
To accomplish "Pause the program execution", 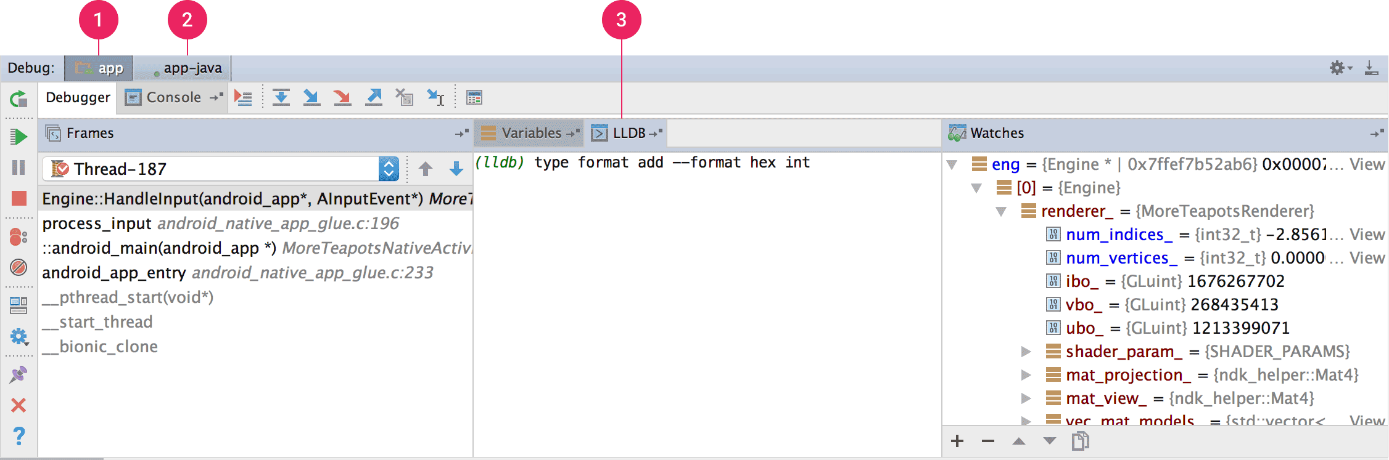I will click(19, 167).
